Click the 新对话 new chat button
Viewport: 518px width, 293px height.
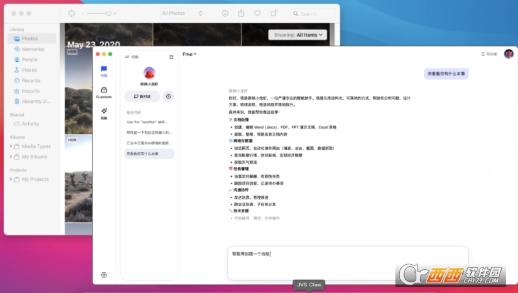click(x=142, y=96)
